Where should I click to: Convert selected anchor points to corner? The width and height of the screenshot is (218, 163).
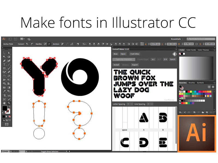click(28, 44)
